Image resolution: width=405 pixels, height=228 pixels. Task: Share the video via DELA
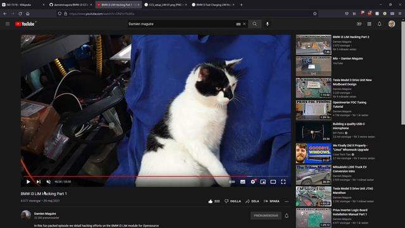pyautogui.click(x=252, y=201)
